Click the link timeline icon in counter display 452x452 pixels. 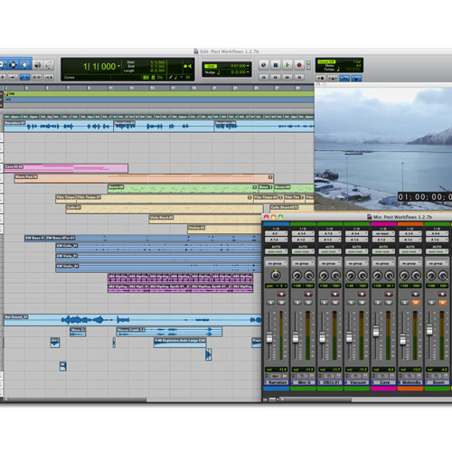click(146, 78)
